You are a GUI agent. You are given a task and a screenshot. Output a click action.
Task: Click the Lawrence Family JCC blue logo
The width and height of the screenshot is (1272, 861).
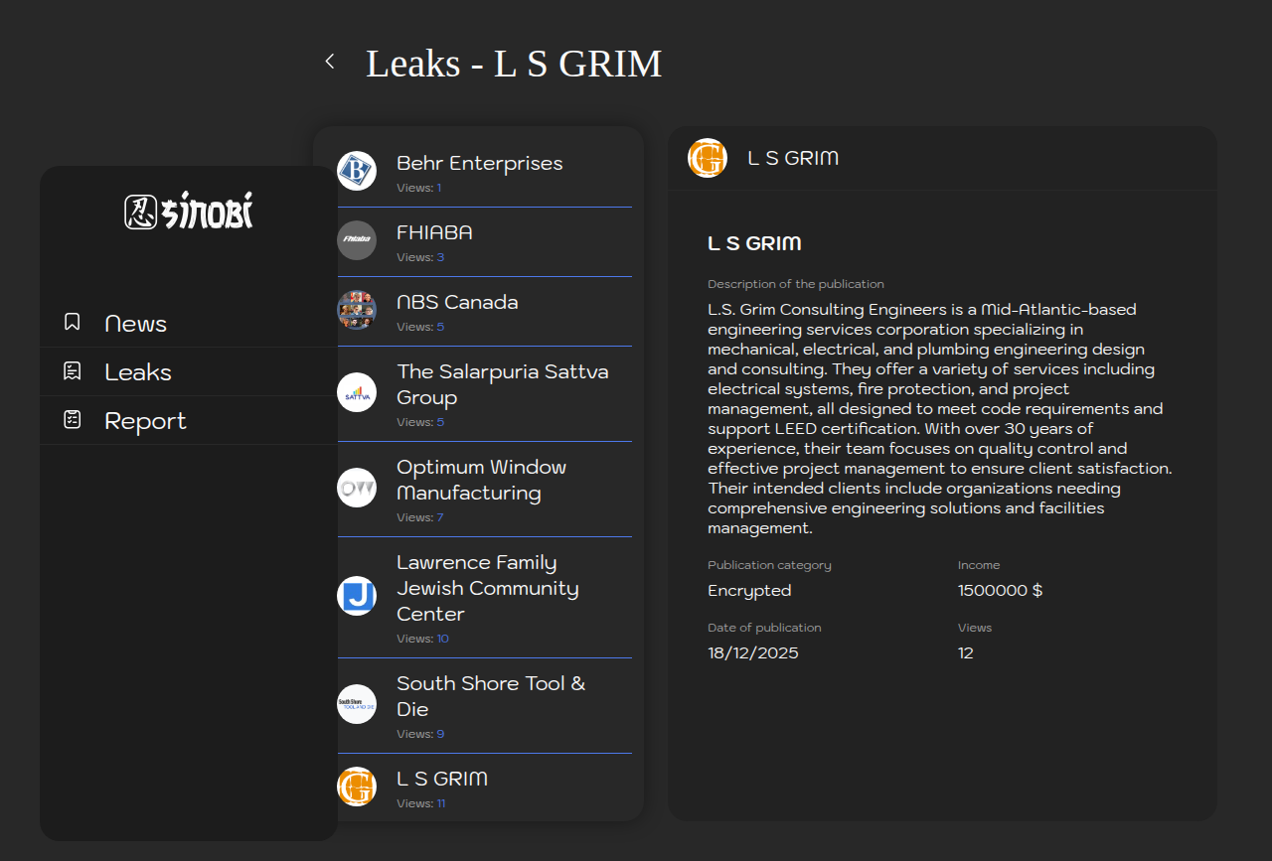pos(357,596)
